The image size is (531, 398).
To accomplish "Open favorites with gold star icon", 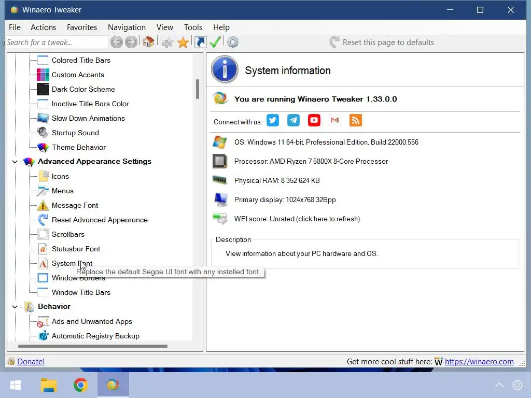I will [x=183, y=42].
